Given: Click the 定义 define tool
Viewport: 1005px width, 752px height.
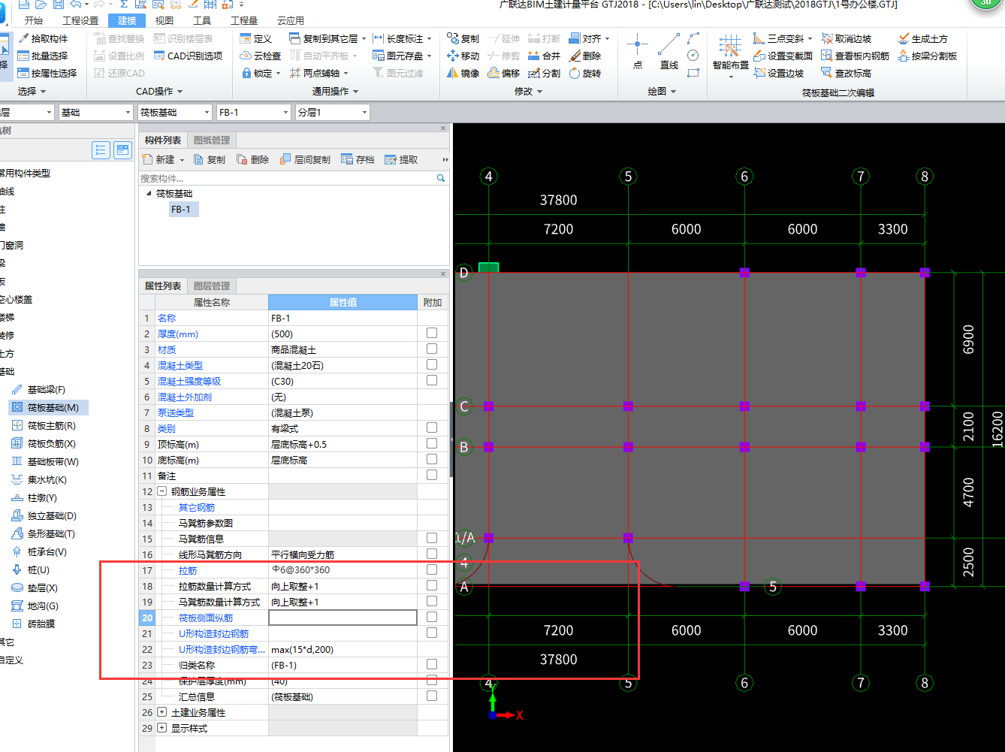Looking at the screenshot, I should click(x=256, y=38).
